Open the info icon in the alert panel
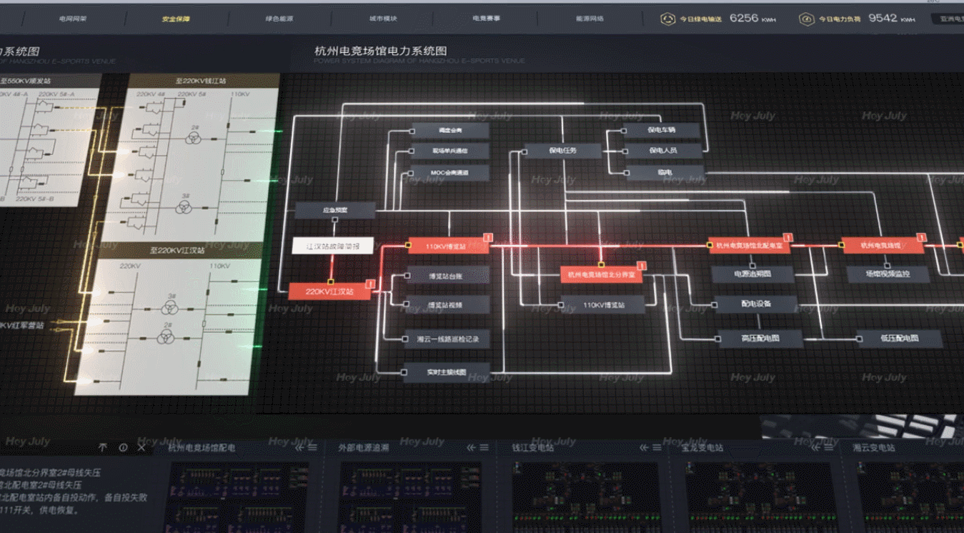 123,447
